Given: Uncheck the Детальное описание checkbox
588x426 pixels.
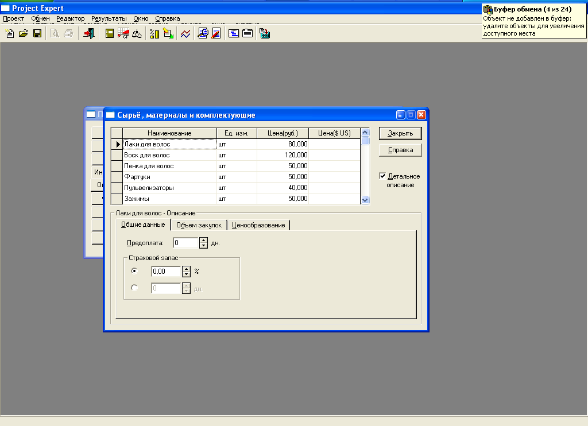Looking at the screenshot, I should coord(383,176).
